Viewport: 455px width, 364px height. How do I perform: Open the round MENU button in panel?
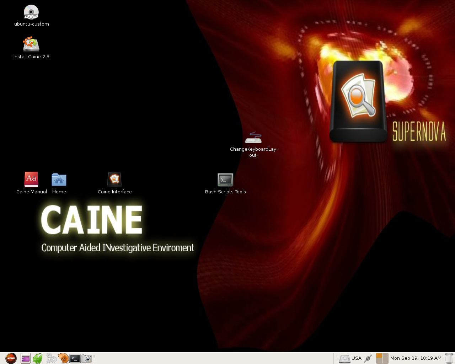click(x=11, y=358)
